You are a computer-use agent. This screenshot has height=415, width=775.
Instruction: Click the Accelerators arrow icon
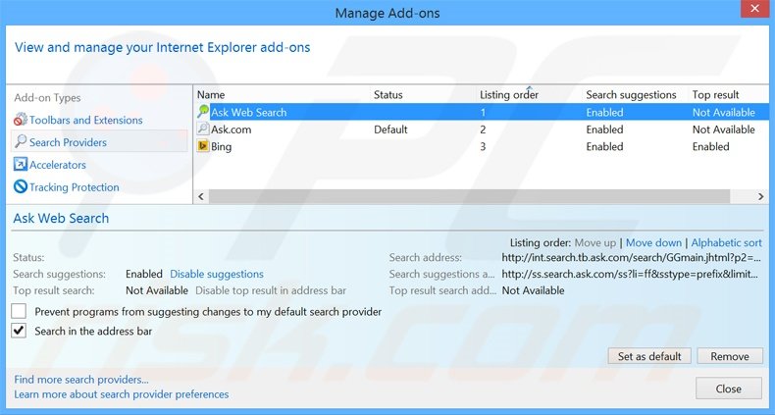[21, 165]
